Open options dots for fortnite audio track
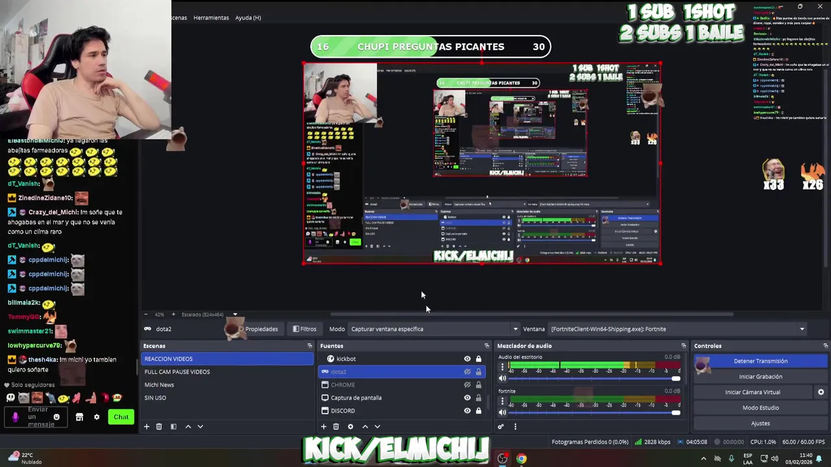 (x=502, y=401)
